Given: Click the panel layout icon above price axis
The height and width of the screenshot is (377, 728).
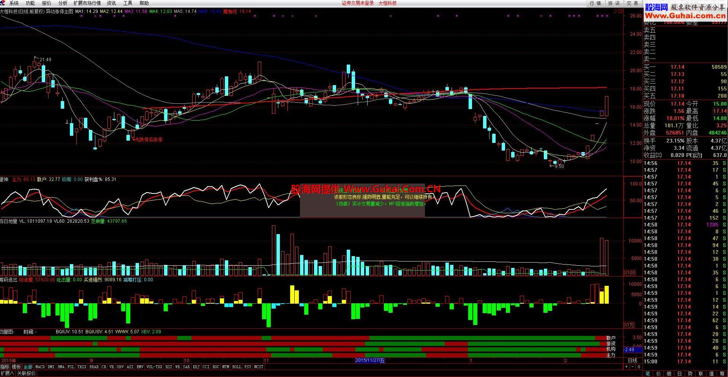Looking at the screenshot, I should pos(621,11).
